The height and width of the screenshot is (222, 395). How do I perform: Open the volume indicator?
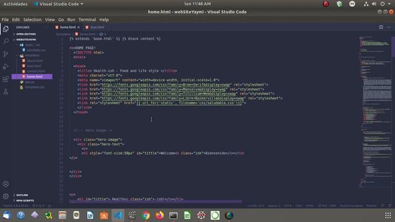click(x=374, y=4)
